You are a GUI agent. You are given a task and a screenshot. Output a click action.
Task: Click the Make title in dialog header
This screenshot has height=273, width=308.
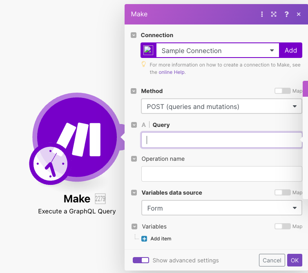point(139,14)
